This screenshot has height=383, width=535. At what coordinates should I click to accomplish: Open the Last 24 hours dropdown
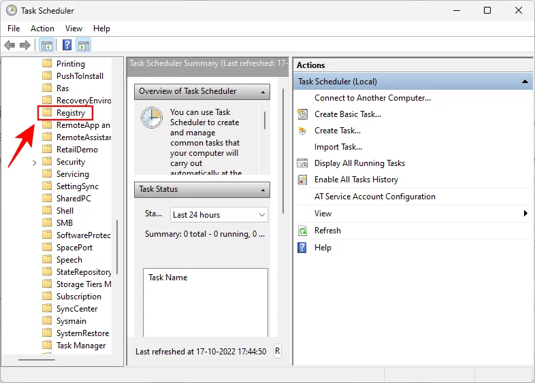pos(218,215)
